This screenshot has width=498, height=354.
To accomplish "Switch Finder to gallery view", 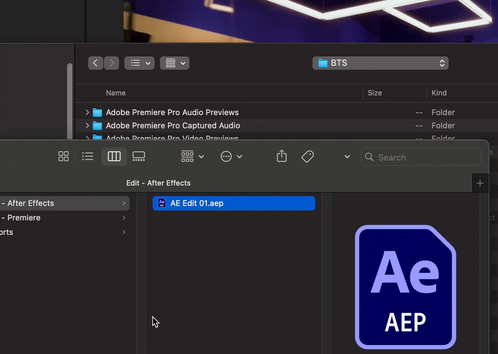I will (138, 156).
